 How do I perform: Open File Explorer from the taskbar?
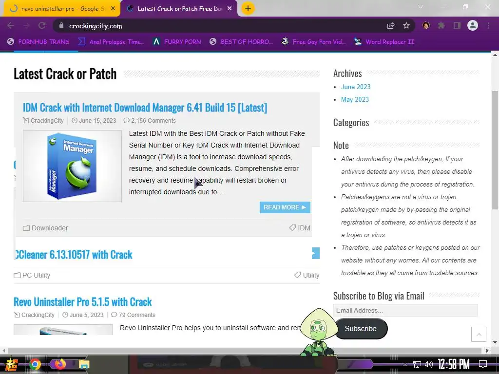[84, 364]
